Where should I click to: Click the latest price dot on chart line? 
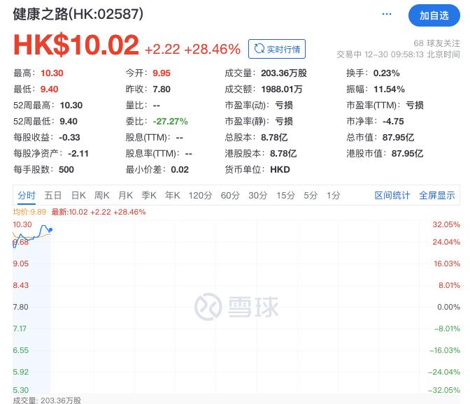point(50,229)
